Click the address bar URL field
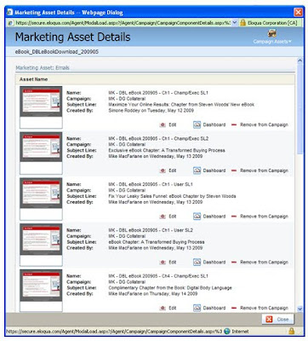 123,23
